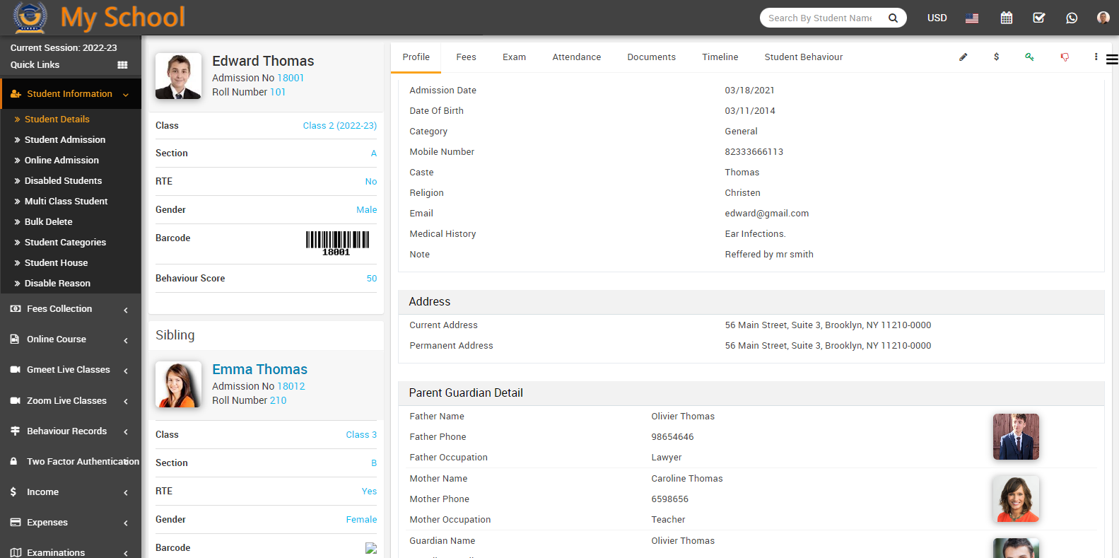Click the dollar sign fees icon
Viewport: 1119px width, 558px height.
coord(996,57)
